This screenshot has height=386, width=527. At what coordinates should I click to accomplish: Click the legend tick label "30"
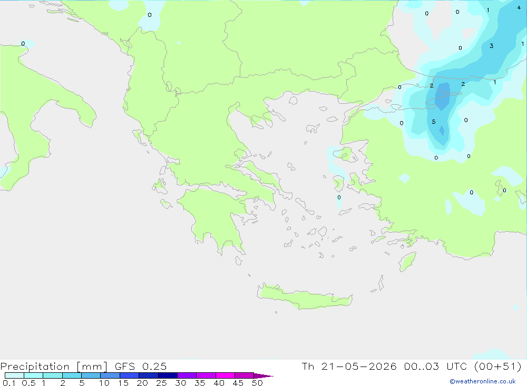(180, 383)
